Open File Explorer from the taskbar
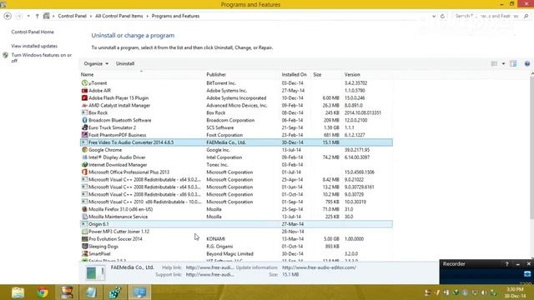Viewport: 534px width, 300px height. coord(18,292)
